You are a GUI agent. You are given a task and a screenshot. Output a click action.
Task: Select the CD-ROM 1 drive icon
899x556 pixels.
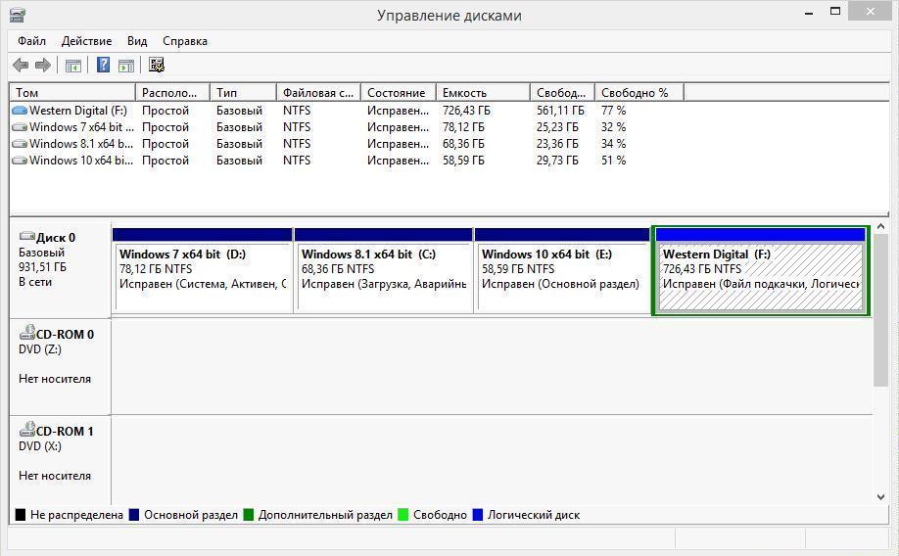[27, 430]
